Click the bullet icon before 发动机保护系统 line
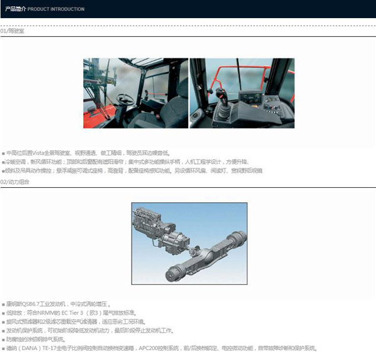 tap(3, 330)
